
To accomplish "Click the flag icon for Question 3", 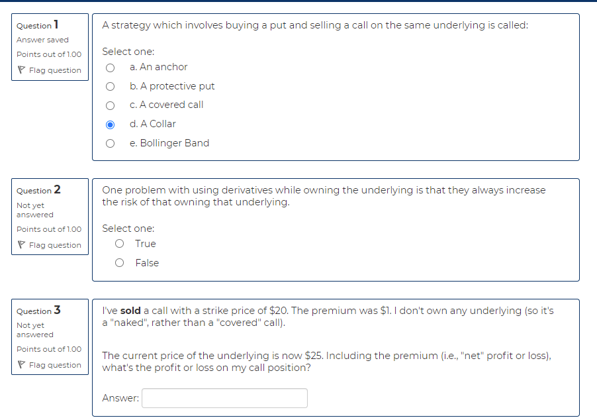I will (22, 364).
